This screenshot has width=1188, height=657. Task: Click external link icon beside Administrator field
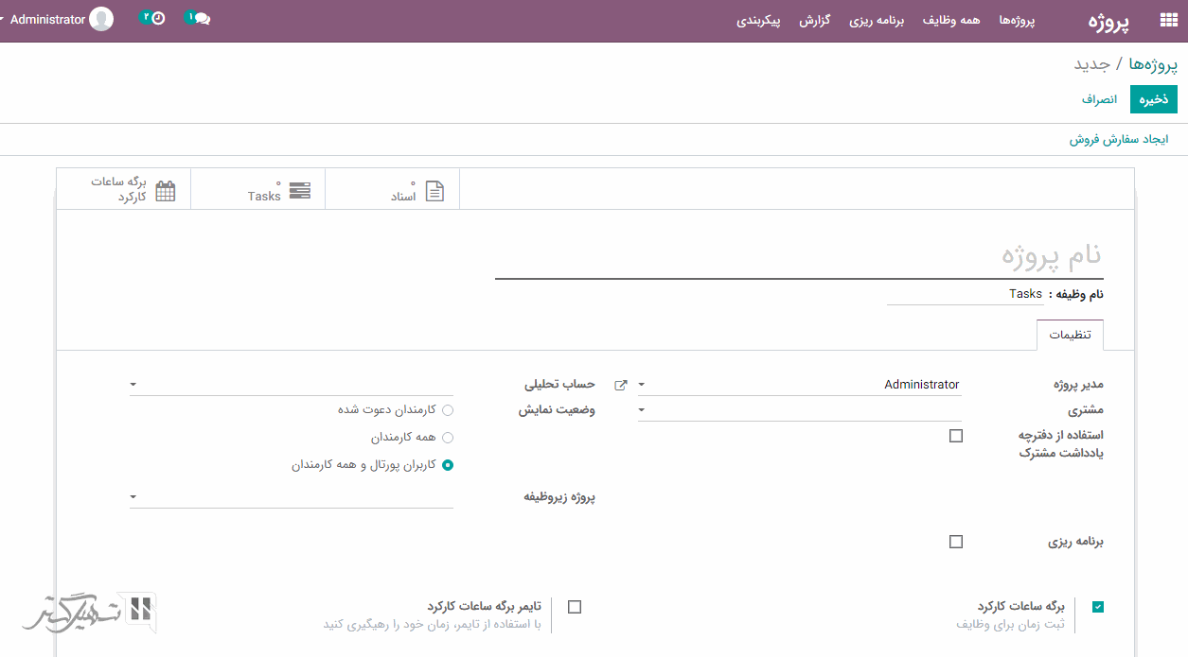pyautogui.click(x=621, y=385)
